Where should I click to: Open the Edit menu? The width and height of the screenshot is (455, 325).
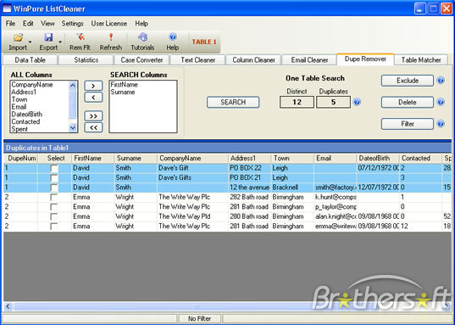click(28, 24)
